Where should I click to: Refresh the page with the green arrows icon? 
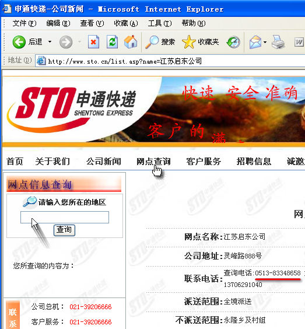point(112,42)
